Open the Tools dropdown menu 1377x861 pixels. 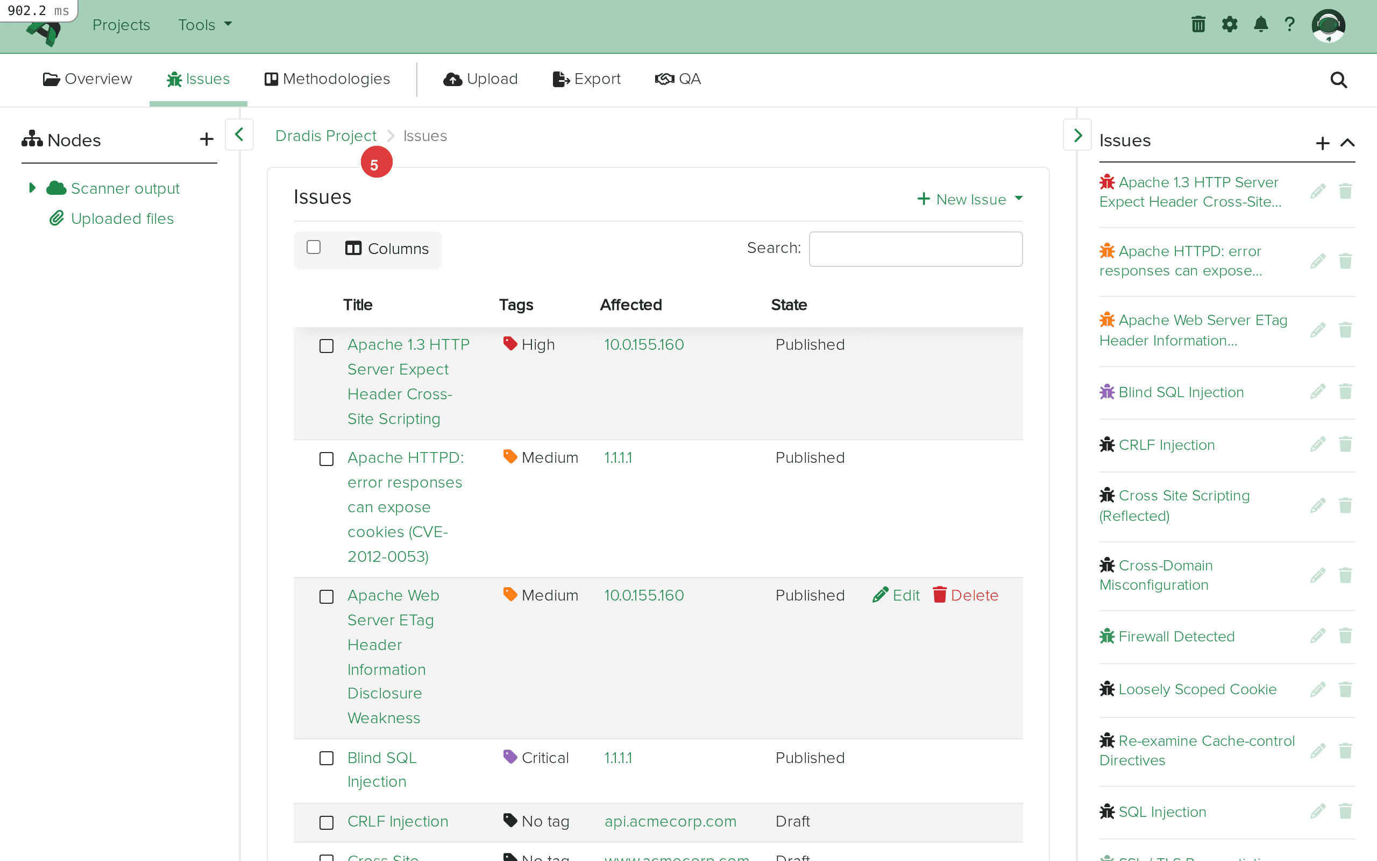204,25
